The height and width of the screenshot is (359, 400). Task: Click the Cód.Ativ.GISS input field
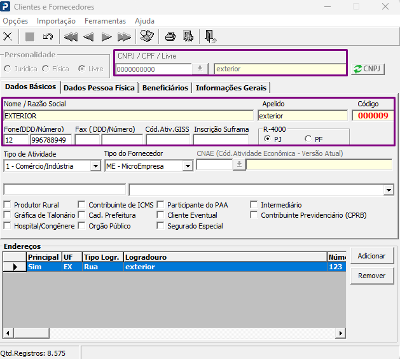click(168, 140)
